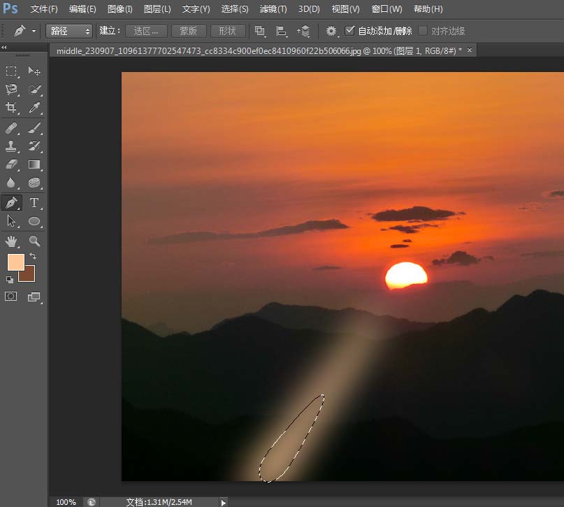Select the Rectangular Marquee tool
Viewport: 564px width, 507px height.
click(10, 71)
